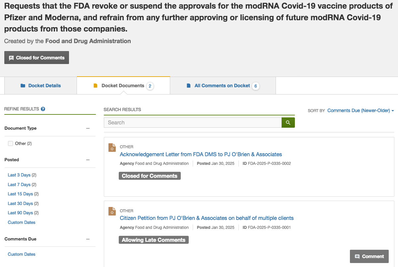Click the Citizen Petition document icon
Screen dimensions: 398x267
pos(112,211)
